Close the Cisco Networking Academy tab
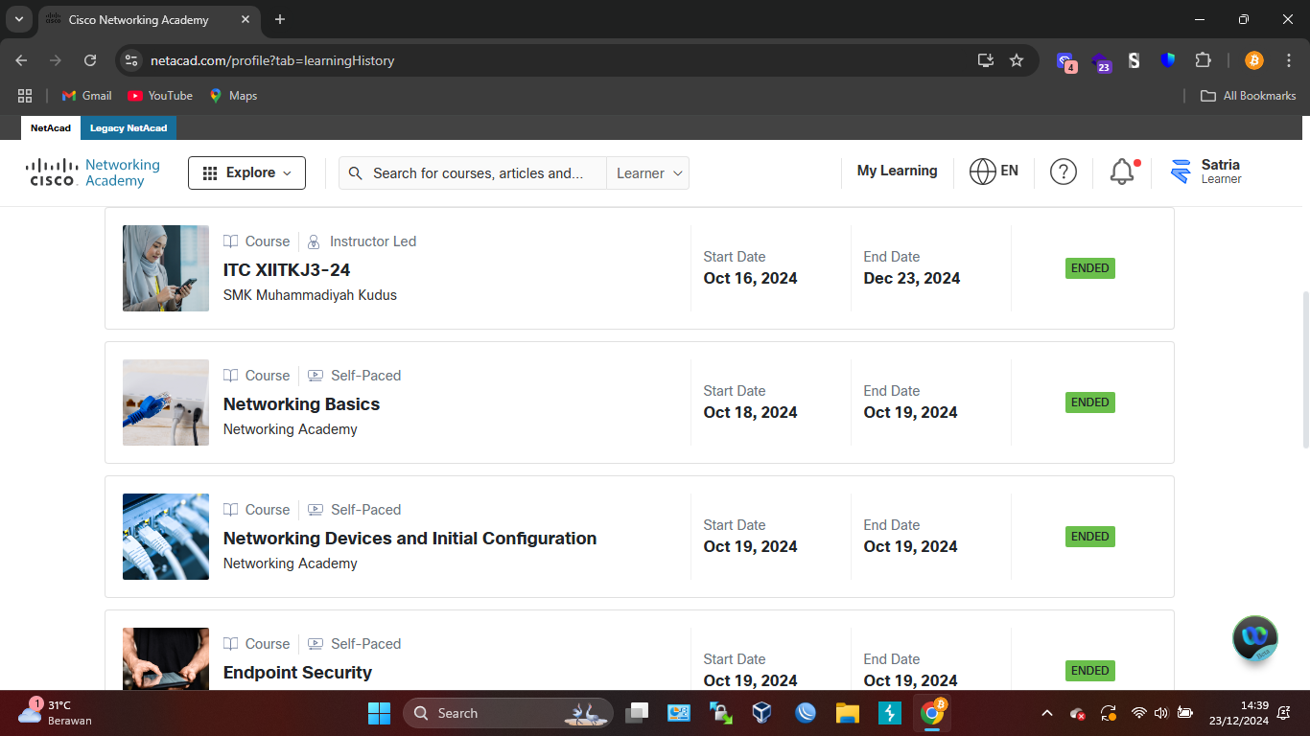 coord(246,19)
